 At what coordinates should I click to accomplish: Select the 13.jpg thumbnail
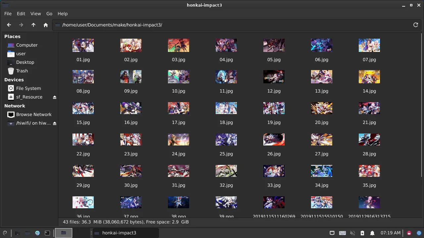(x=321, y=77)
